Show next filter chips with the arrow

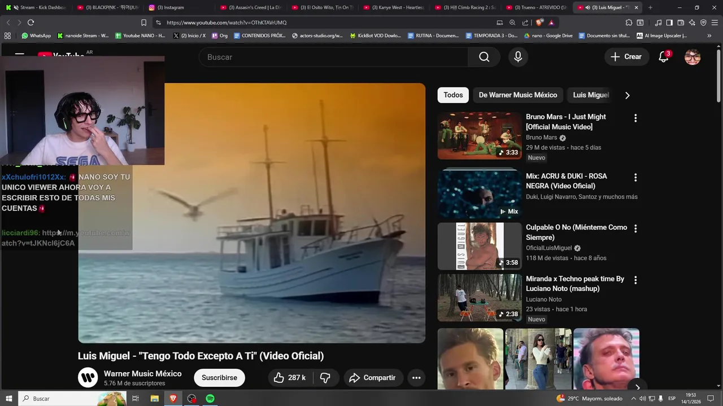[627, 95]
